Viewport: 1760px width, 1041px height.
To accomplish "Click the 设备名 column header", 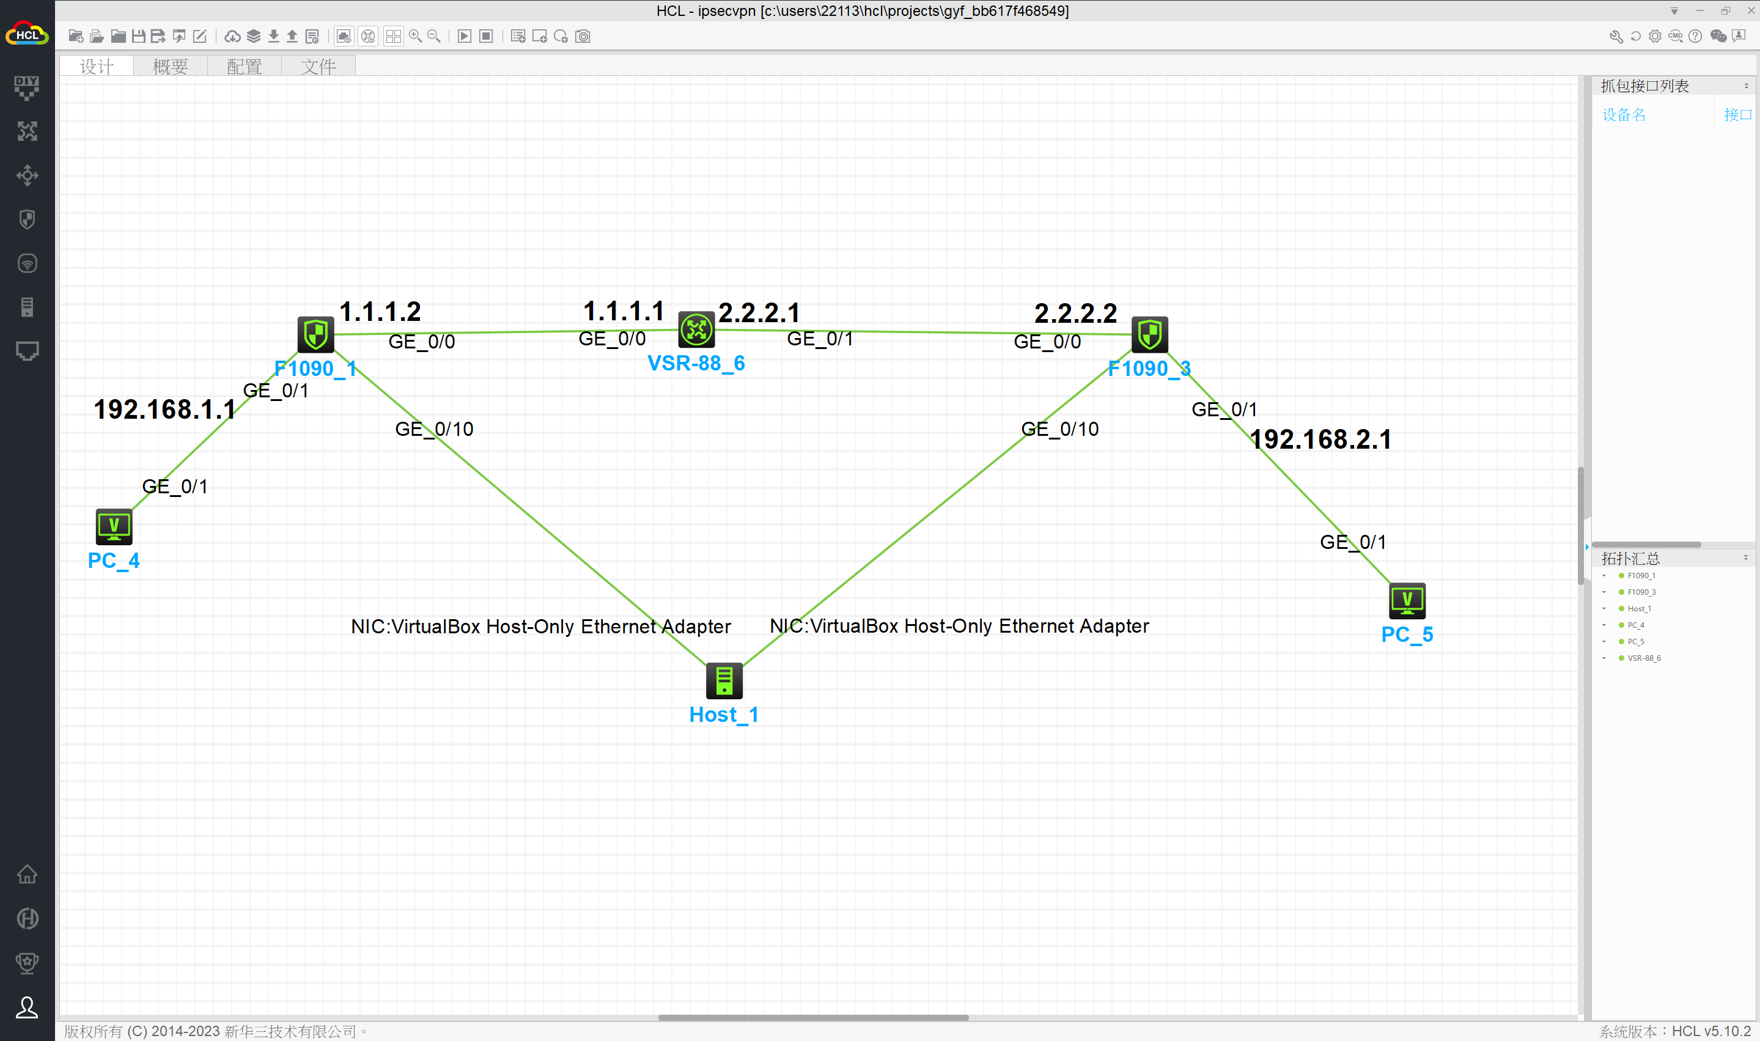I will [x=1624, y=115].
